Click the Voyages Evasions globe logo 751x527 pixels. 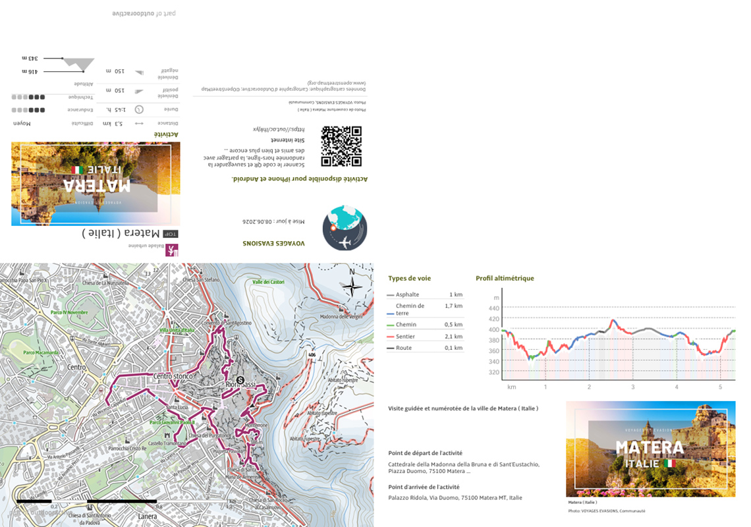(345, 228)
